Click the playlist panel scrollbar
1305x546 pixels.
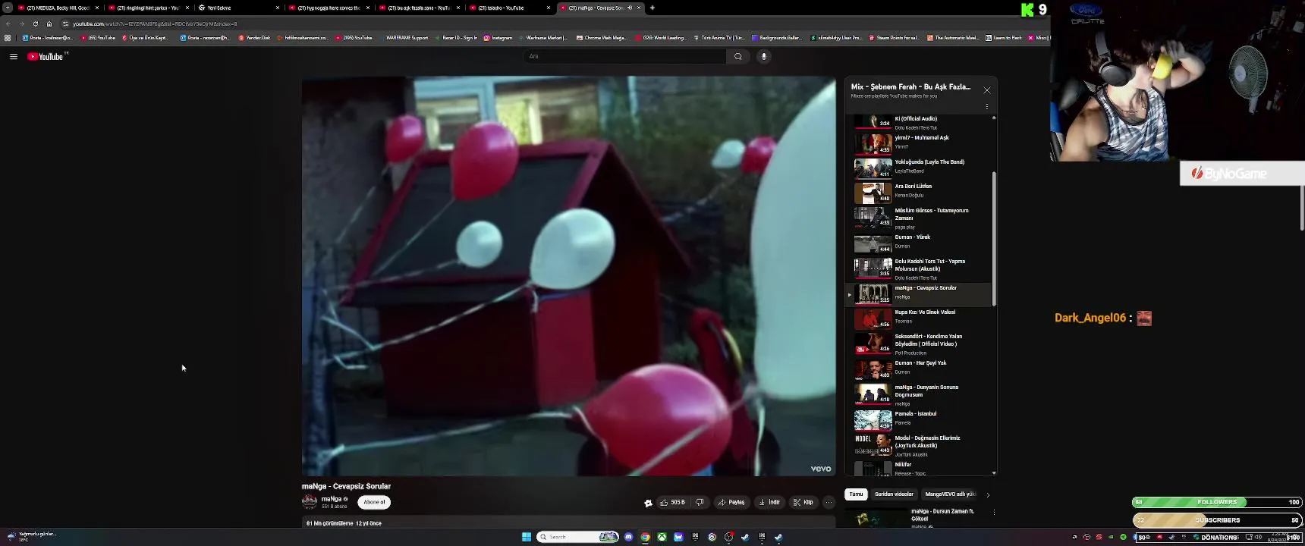point(994,239)
